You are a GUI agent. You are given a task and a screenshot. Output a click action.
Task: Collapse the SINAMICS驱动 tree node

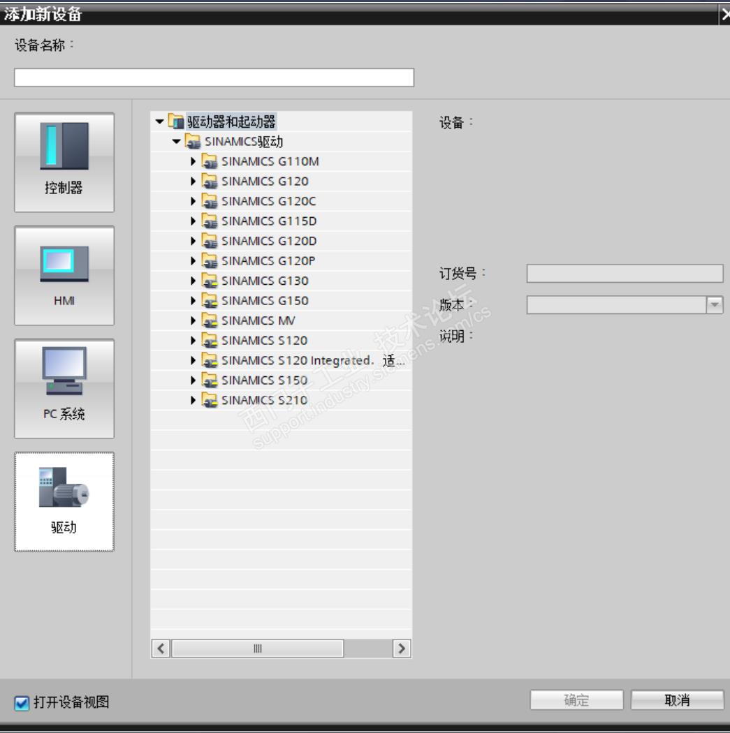pyautogui.click(x=176, y=141)
